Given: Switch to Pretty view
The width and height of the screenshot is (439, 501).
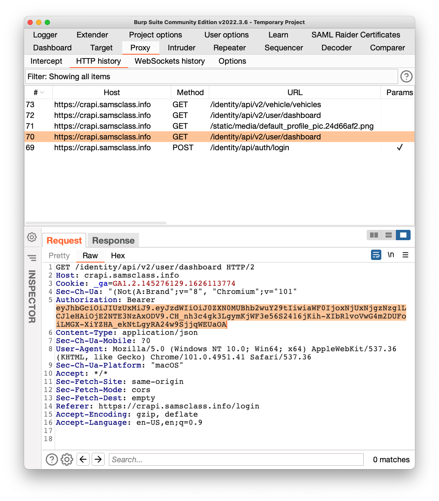Looking at the screenshot, I should point(59,256).
